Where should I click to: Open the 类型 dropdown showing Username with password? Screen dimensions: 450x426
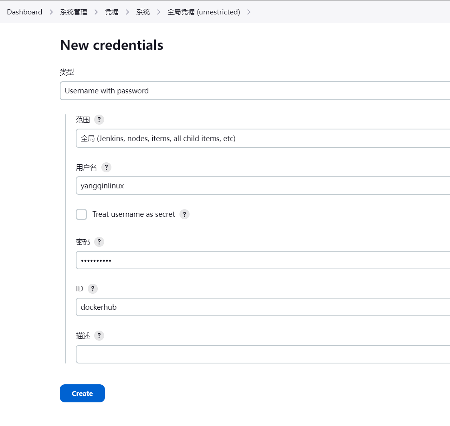pyautogui.click(x=255, y=91)
